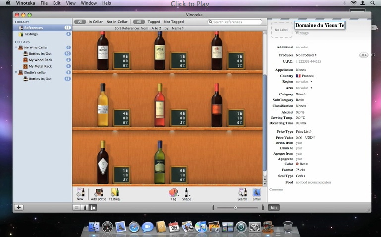Screen dimensions: 381x237
Task: Open Finder from the Dock
Action: (94, 227)
